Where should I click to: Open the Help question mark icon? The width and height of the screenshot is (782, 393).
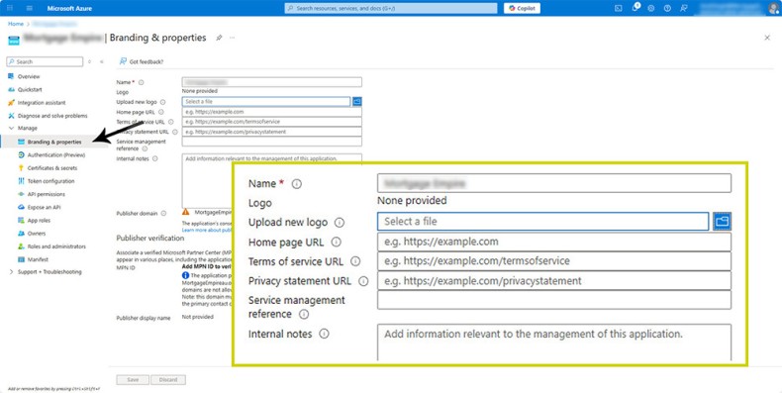pos(667,9)
